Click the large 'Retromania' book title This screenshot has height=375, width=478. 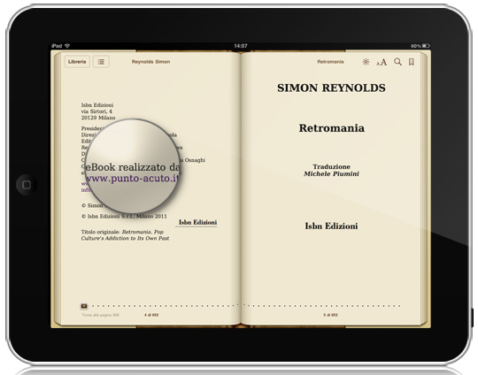(x=331, y=128)
